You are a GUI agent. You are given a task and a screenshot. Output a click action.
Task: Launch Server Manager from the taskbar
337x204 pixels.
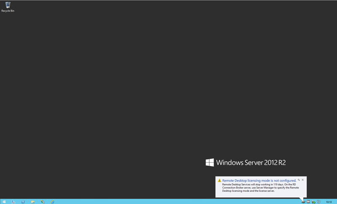pos(13,201)
